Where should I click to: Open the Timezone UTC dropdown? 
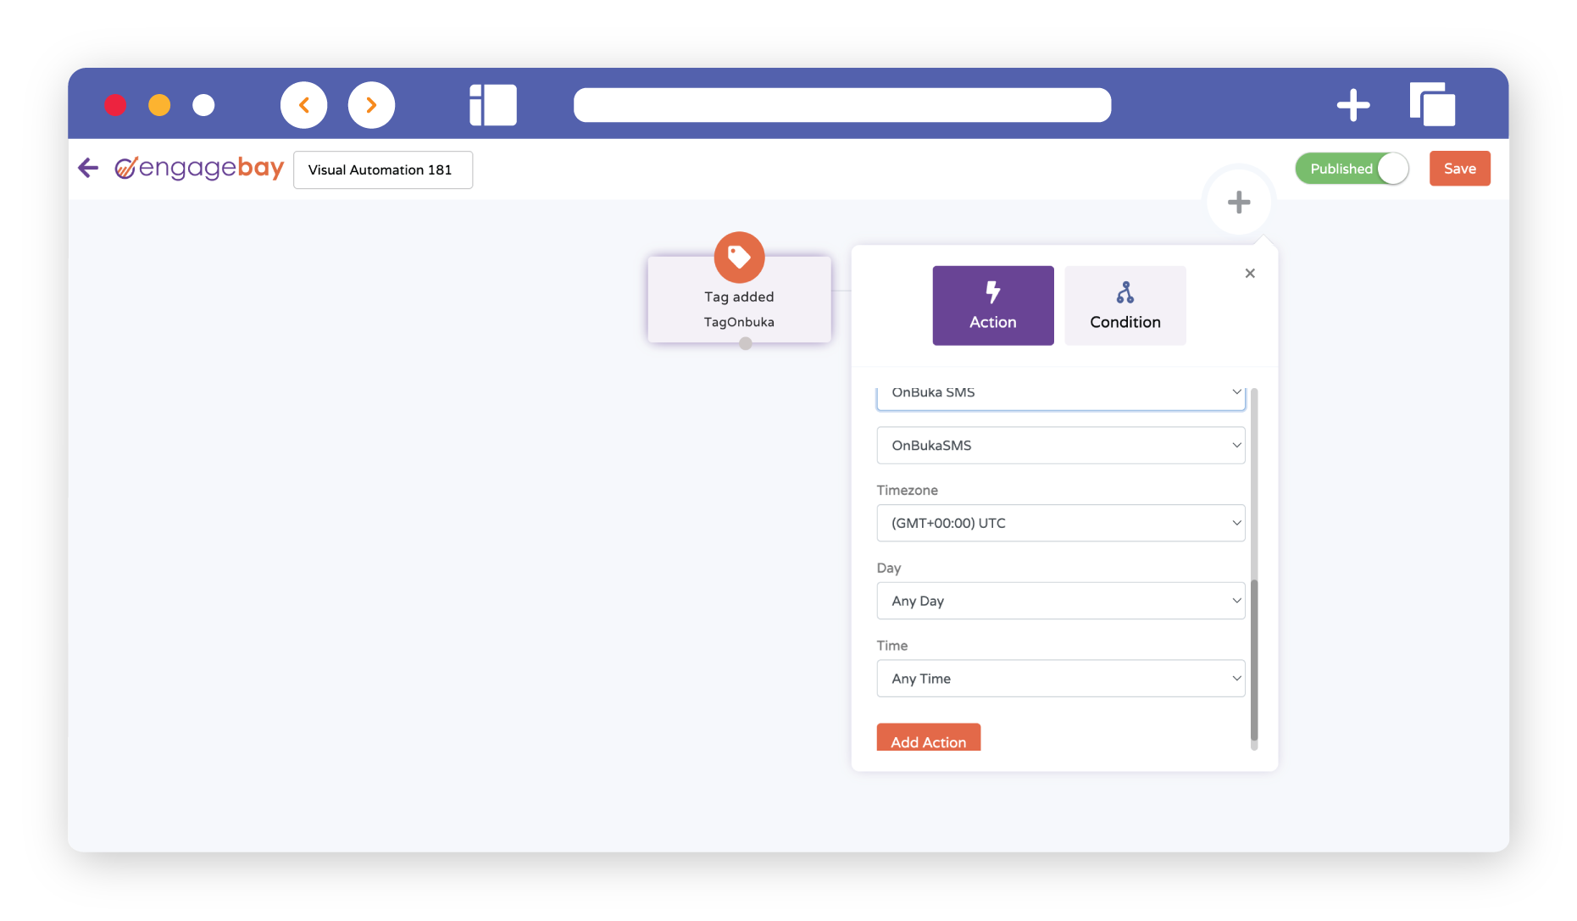click(1060, 523)
